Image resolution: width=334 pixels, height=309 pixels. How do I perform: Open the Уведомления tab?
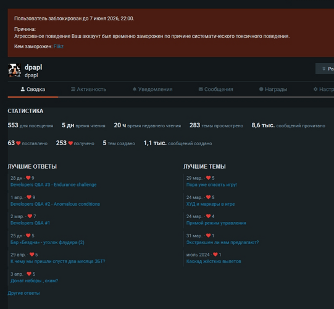pos(152,90)
